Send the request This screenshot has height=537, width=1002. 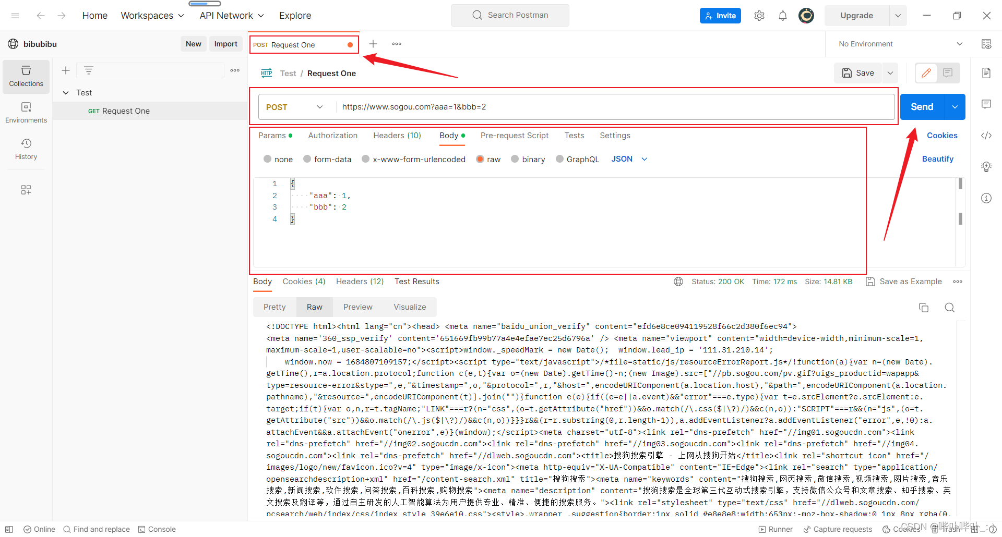(x=922, y=107)
